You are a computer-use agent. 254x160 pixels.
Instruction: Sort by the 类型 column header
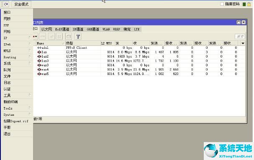pyautogui.click(x=83, y=43)
